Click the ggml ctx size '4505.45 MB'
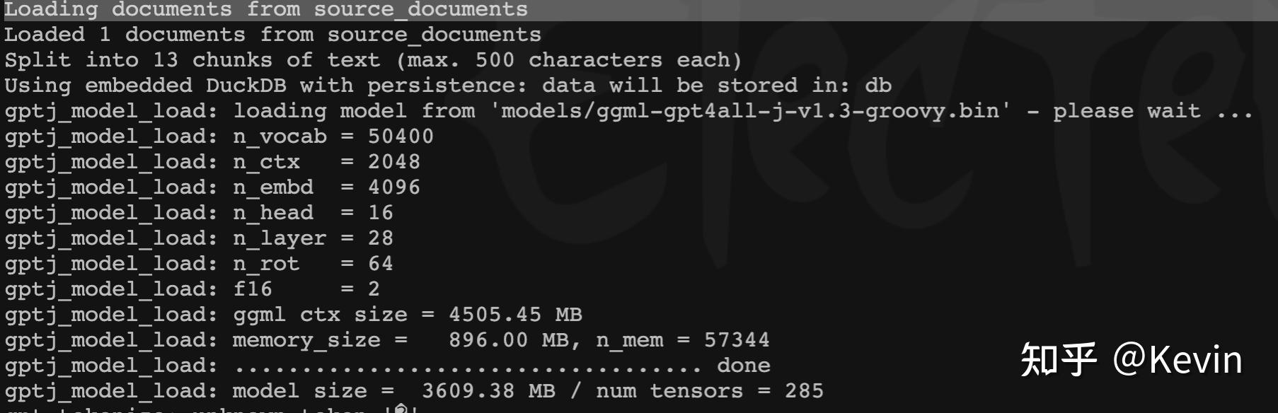 (515, 315)
